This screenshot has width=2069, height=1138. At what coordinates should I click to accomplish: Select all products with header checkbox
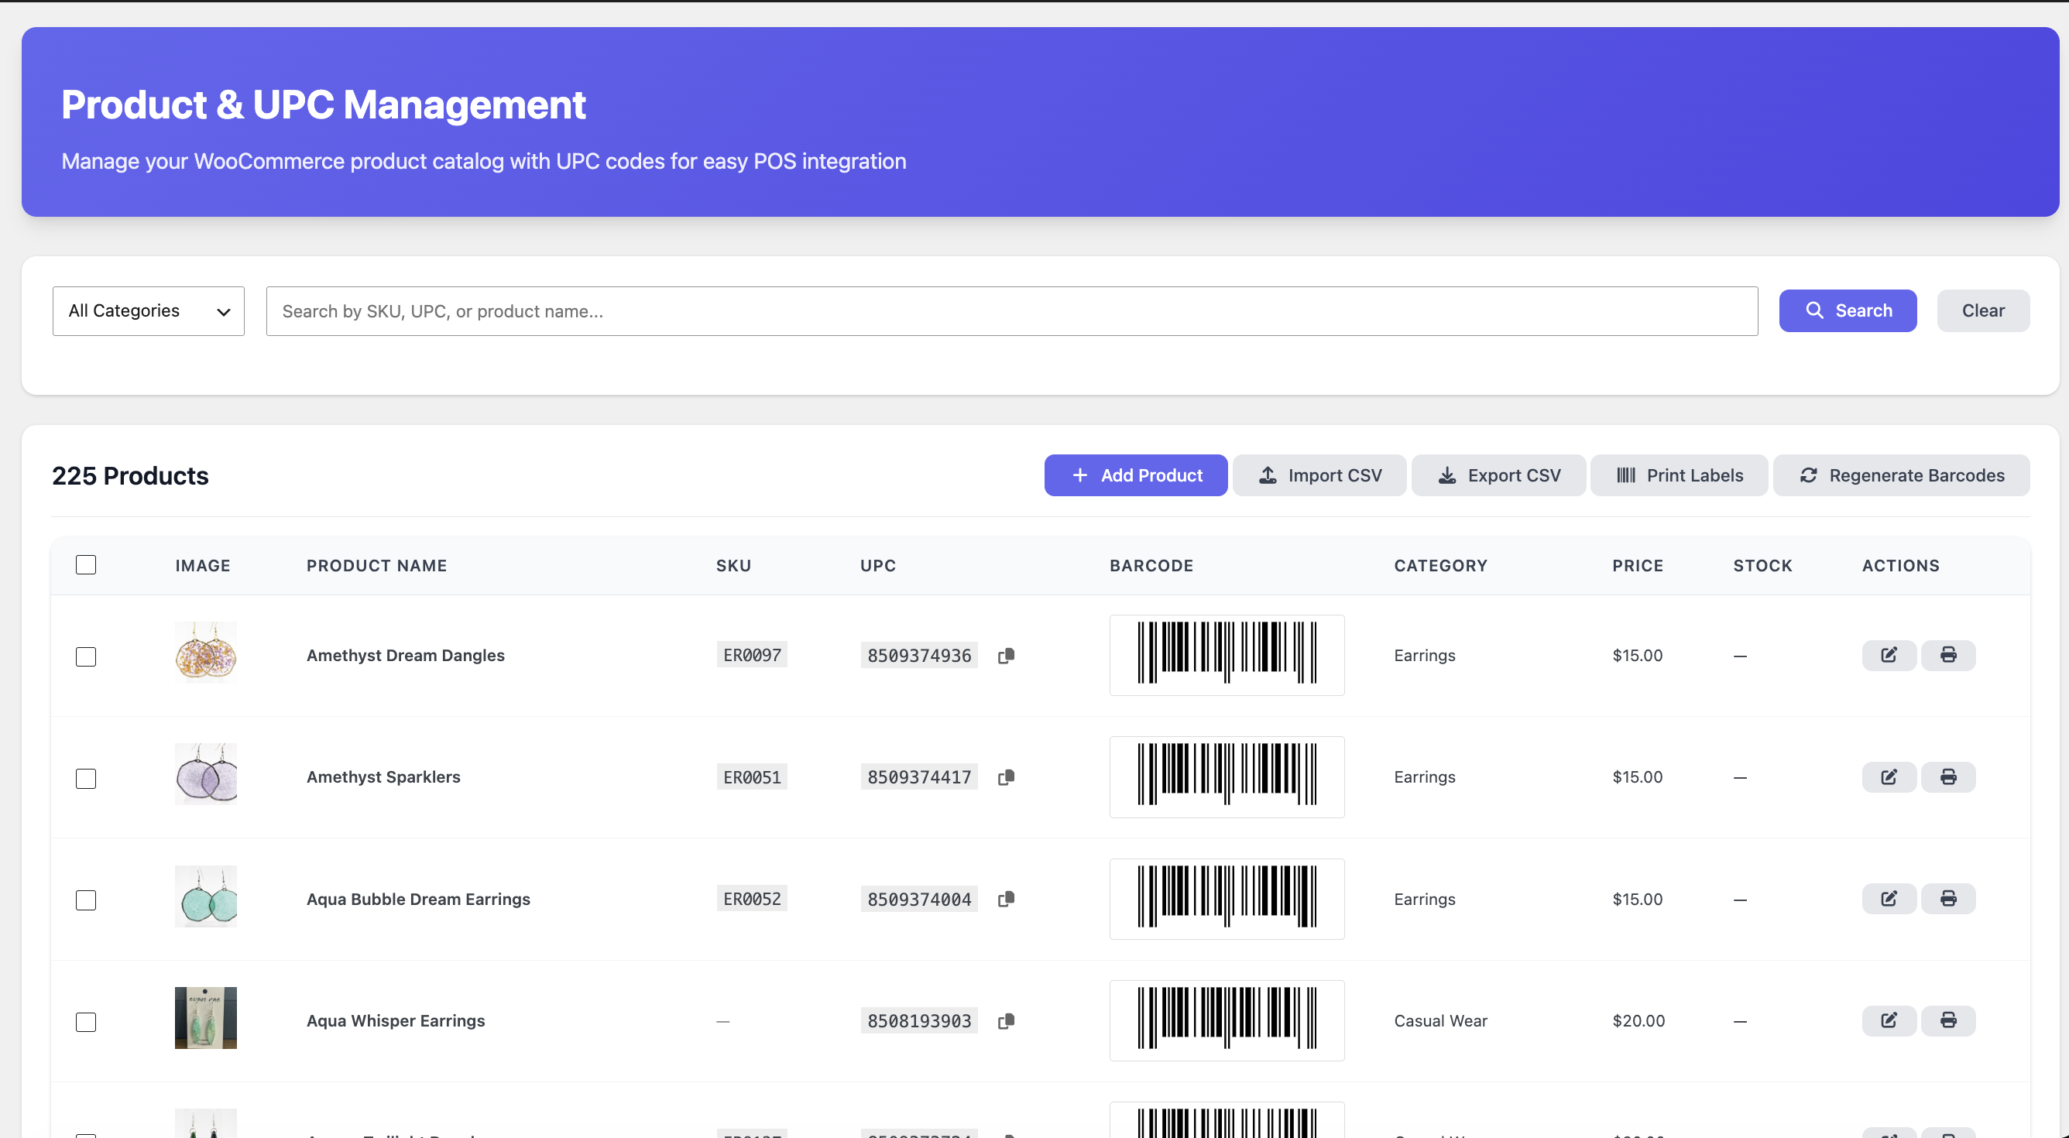pos(86,564)
